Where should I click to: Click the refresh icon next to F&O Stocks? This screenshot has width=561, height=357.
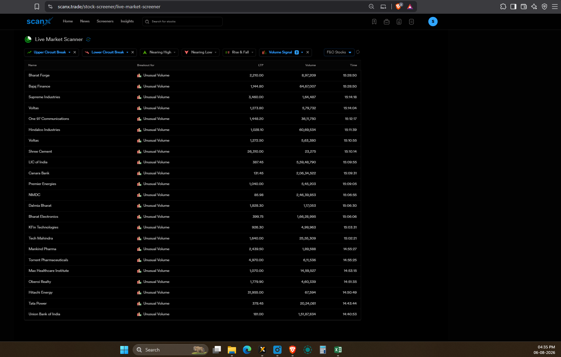click(x=358, y=52)
